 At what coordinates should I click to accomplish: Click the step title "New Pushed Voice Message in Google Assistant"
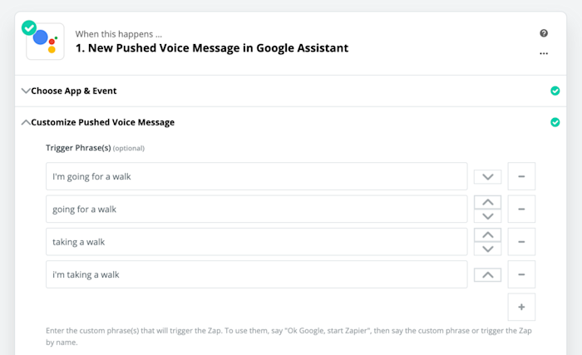point(212,48)
